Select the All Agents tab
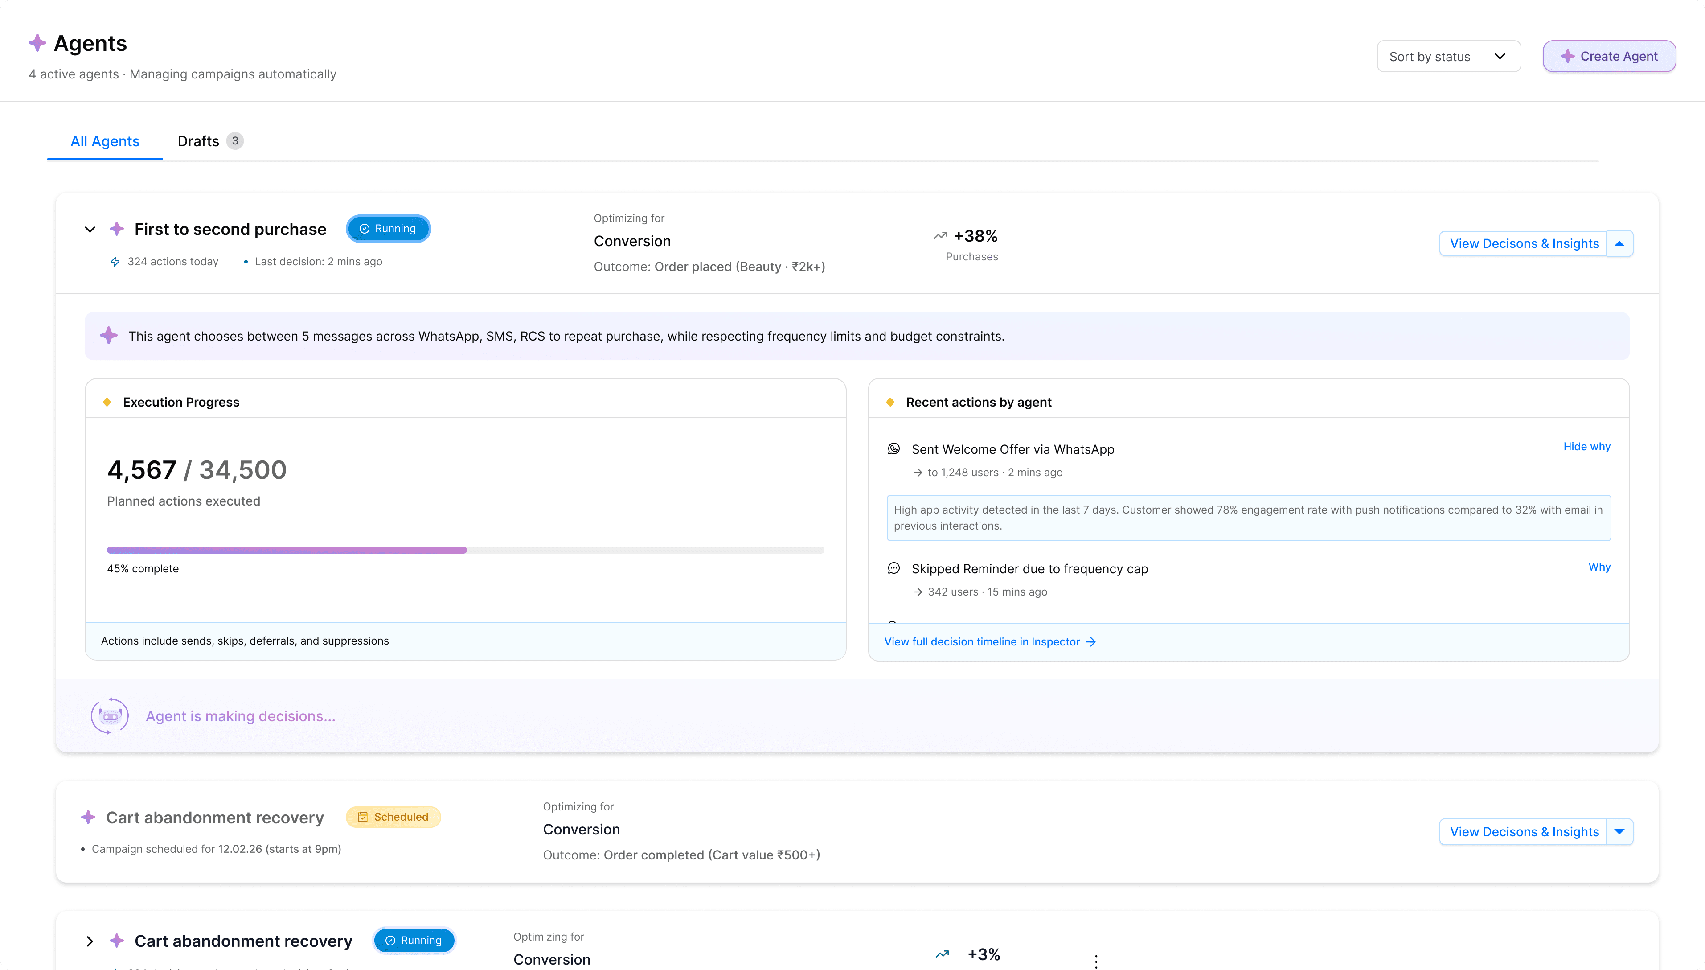Screen dimensions: 1705x970 tap(105, 141)
